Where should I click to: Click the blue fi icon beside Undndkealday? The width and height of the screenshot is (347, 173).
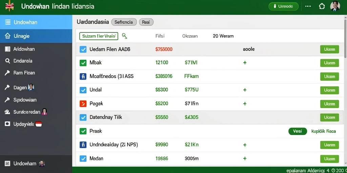click(x=83, y=145)
